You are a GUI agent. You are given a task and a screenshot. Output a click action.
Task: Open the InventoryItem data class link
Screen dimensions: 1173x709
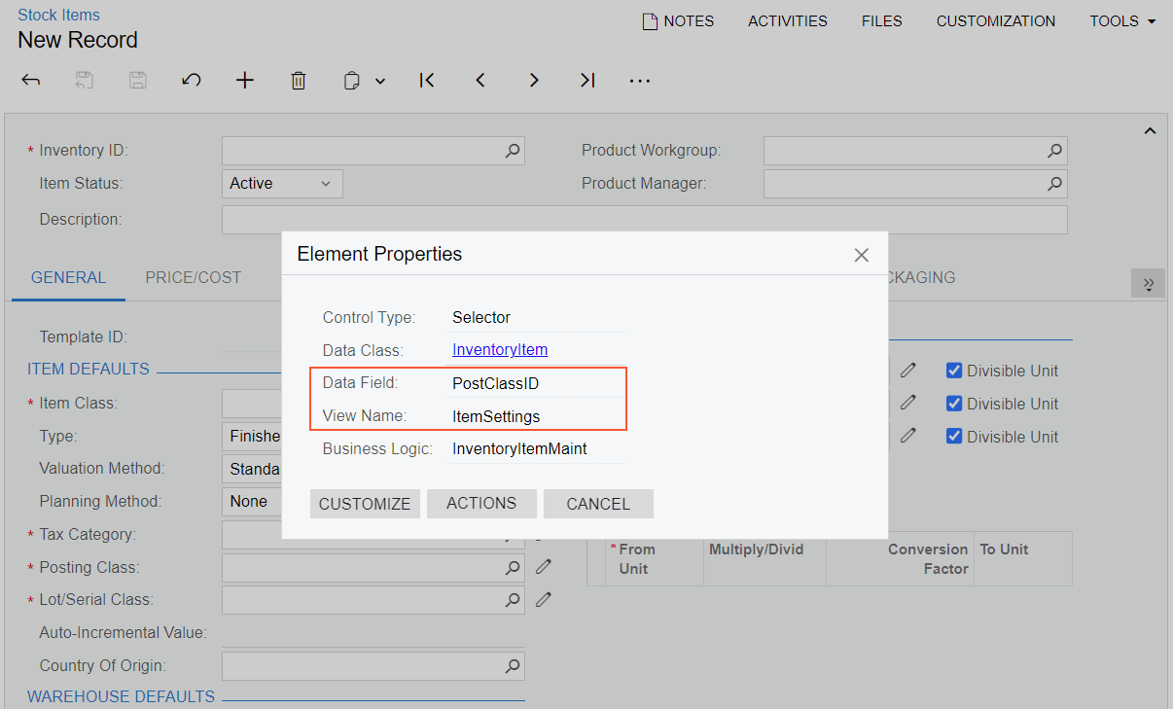(499, 350)
